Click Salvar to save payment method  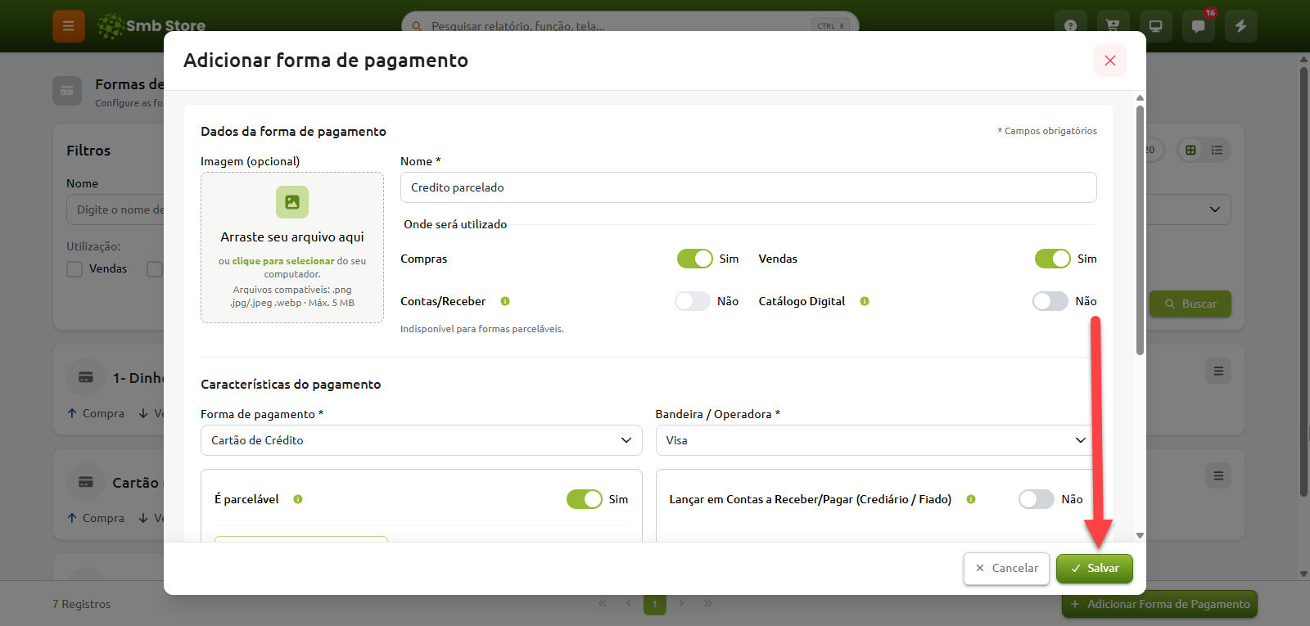[1095, 569]
